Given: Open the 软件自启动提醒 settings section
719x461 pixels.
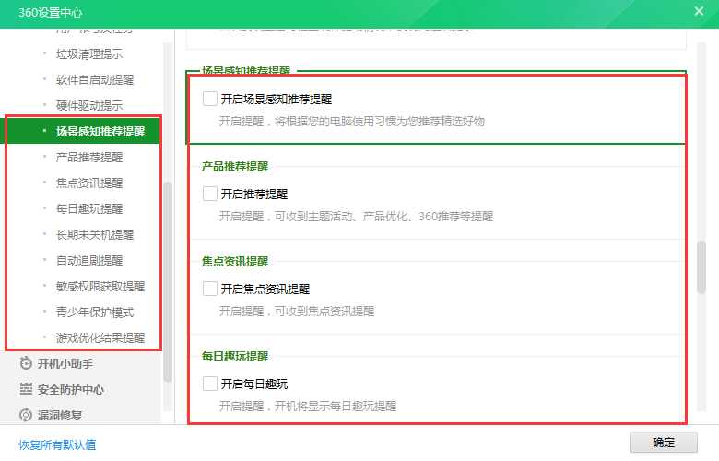Looking at the screenshot, I should [94, 80].
